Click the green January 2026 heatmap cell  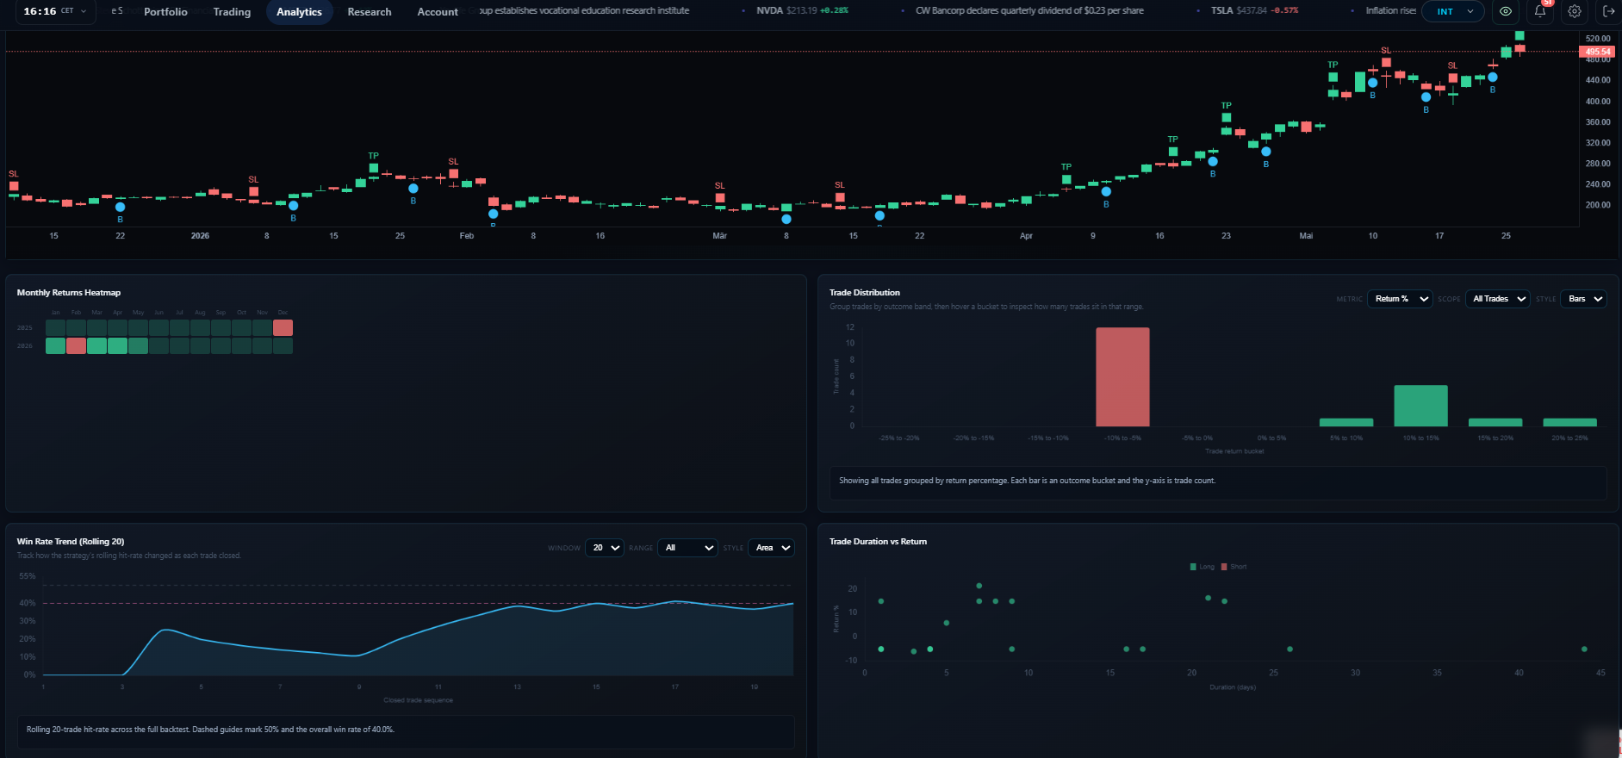(55, 346)
